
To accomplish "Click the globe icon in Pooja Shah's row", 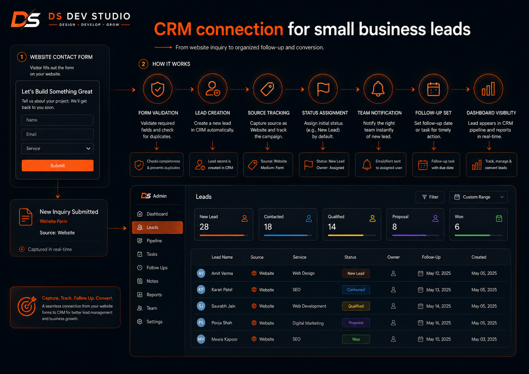I will (254, 323).
